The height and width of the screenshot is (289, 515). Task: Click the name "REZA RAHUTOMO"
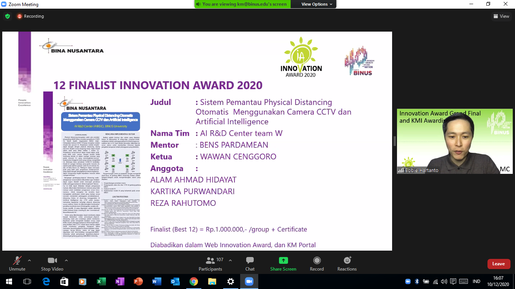183,203
